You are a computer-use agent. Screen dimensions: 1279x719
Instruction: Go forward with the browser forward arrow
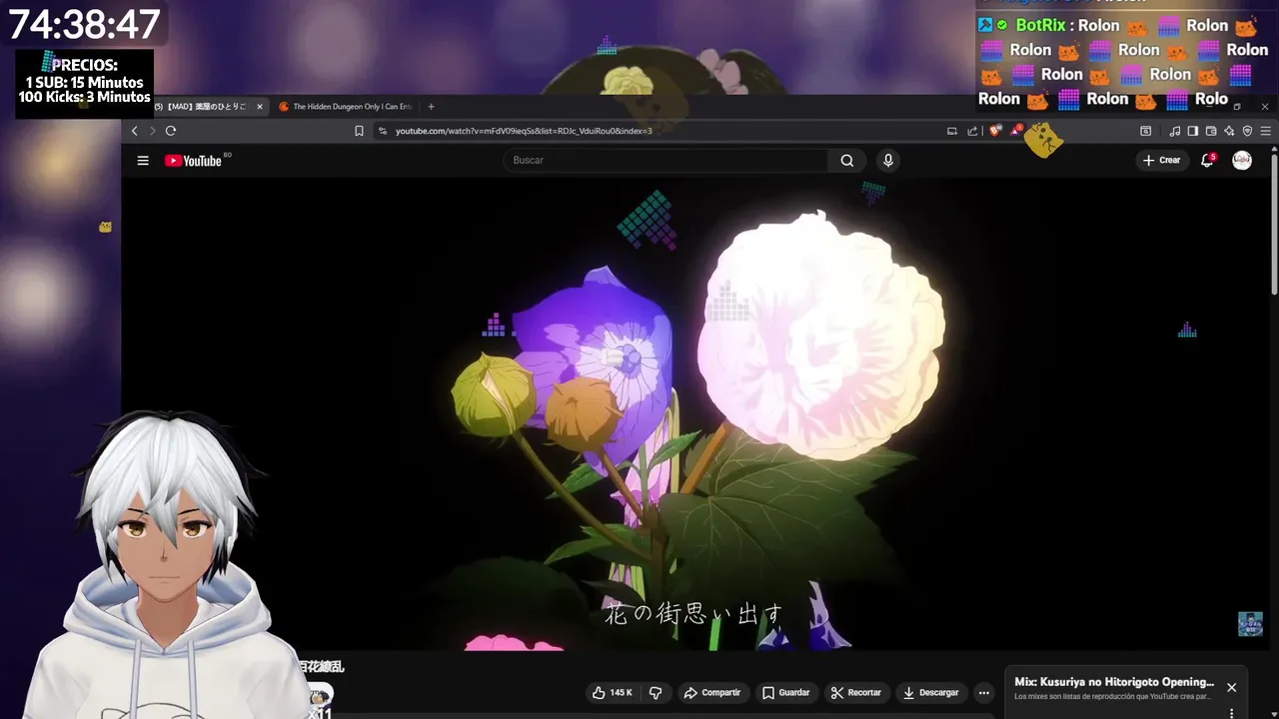pyautogui.click(x=153, y=131)
